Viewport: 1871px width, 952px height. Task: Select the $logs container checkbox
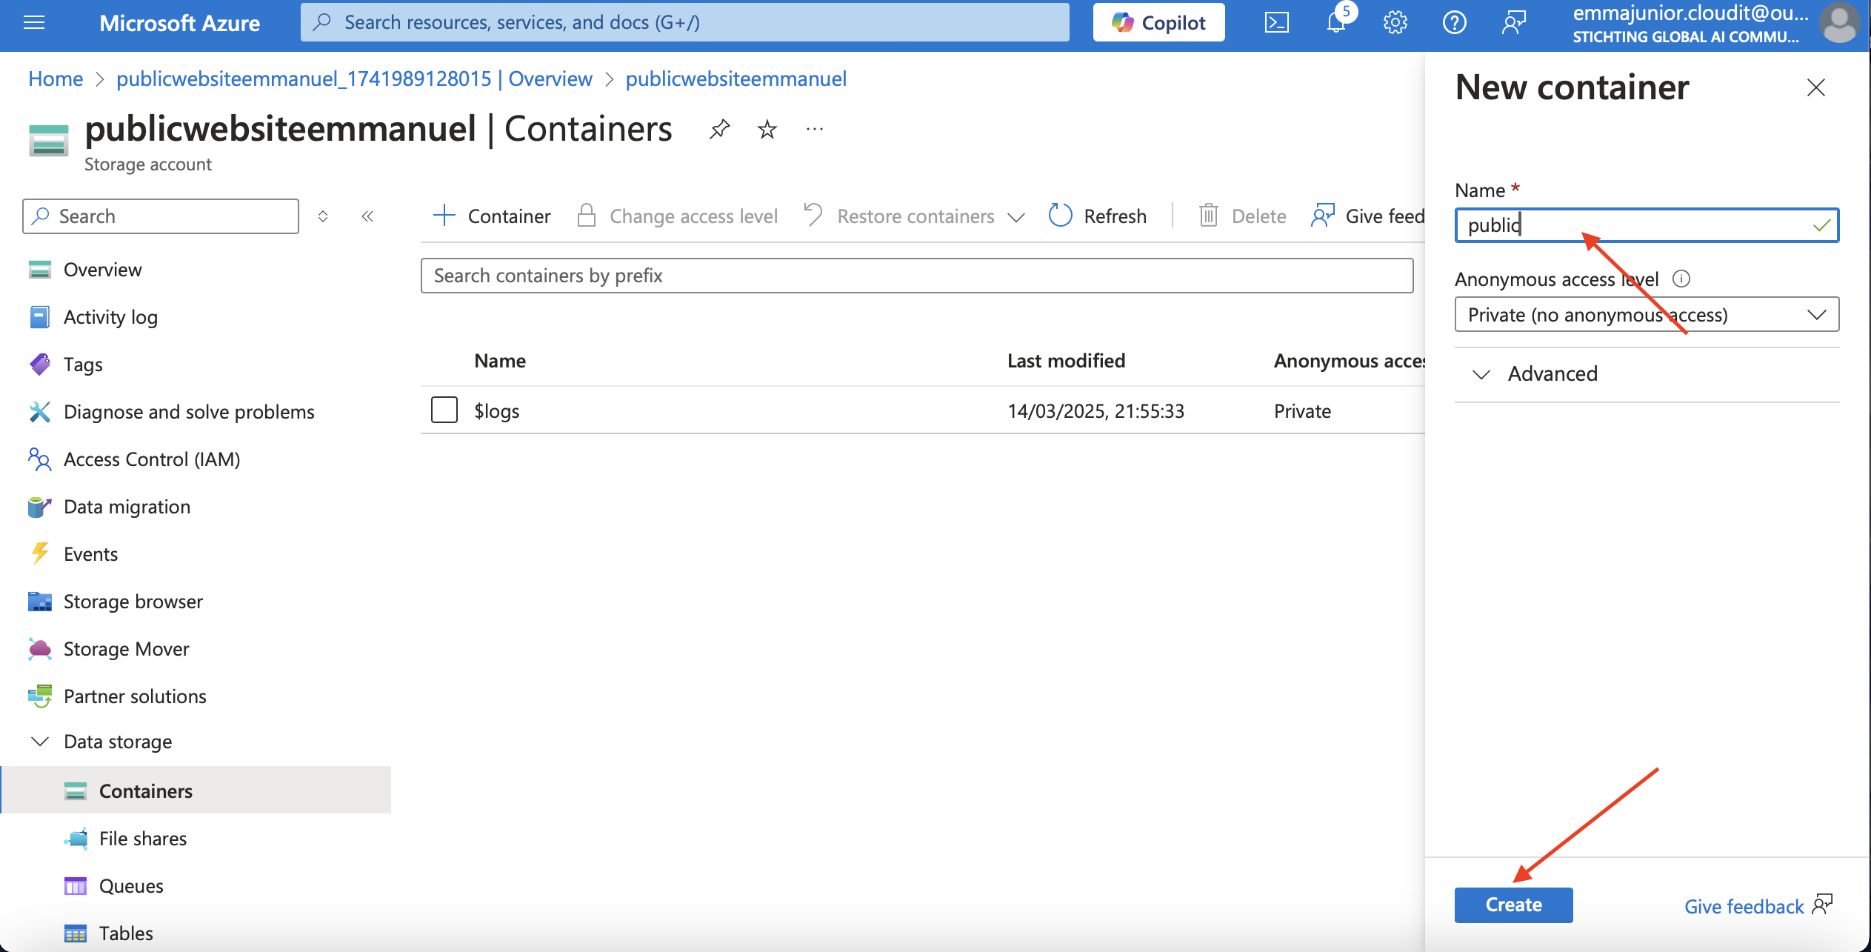point(444,410)
